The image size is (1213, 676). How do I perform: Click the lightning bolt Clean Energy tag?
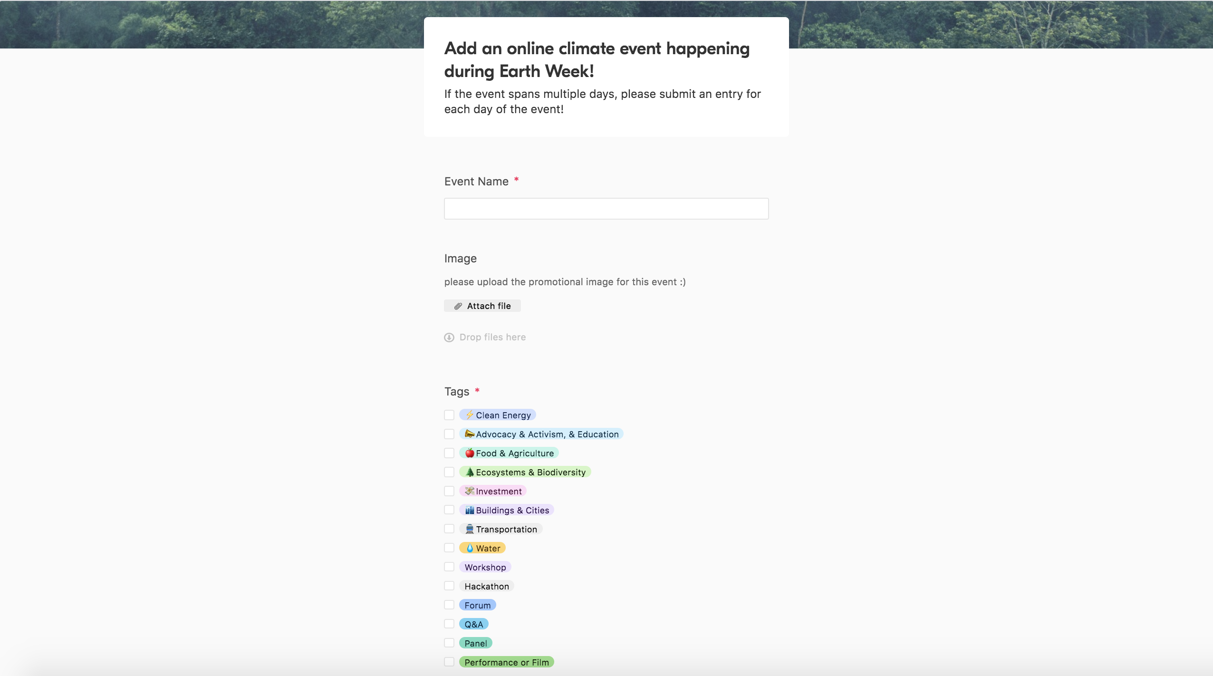click(x=498, y=415)
